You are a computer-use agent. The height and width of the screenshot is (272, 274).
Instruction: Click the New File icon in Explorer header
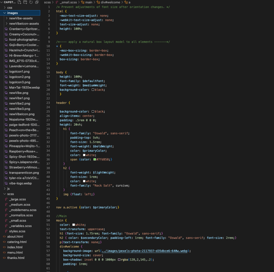tap(20, 2)
